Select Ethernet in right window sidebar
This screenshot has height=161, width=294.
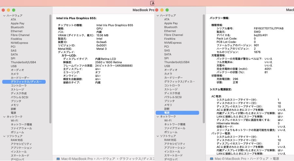tap(170, 31)
